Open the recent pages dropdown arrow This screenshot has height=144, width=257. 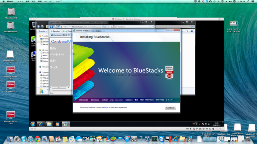(x=58, y=27)
